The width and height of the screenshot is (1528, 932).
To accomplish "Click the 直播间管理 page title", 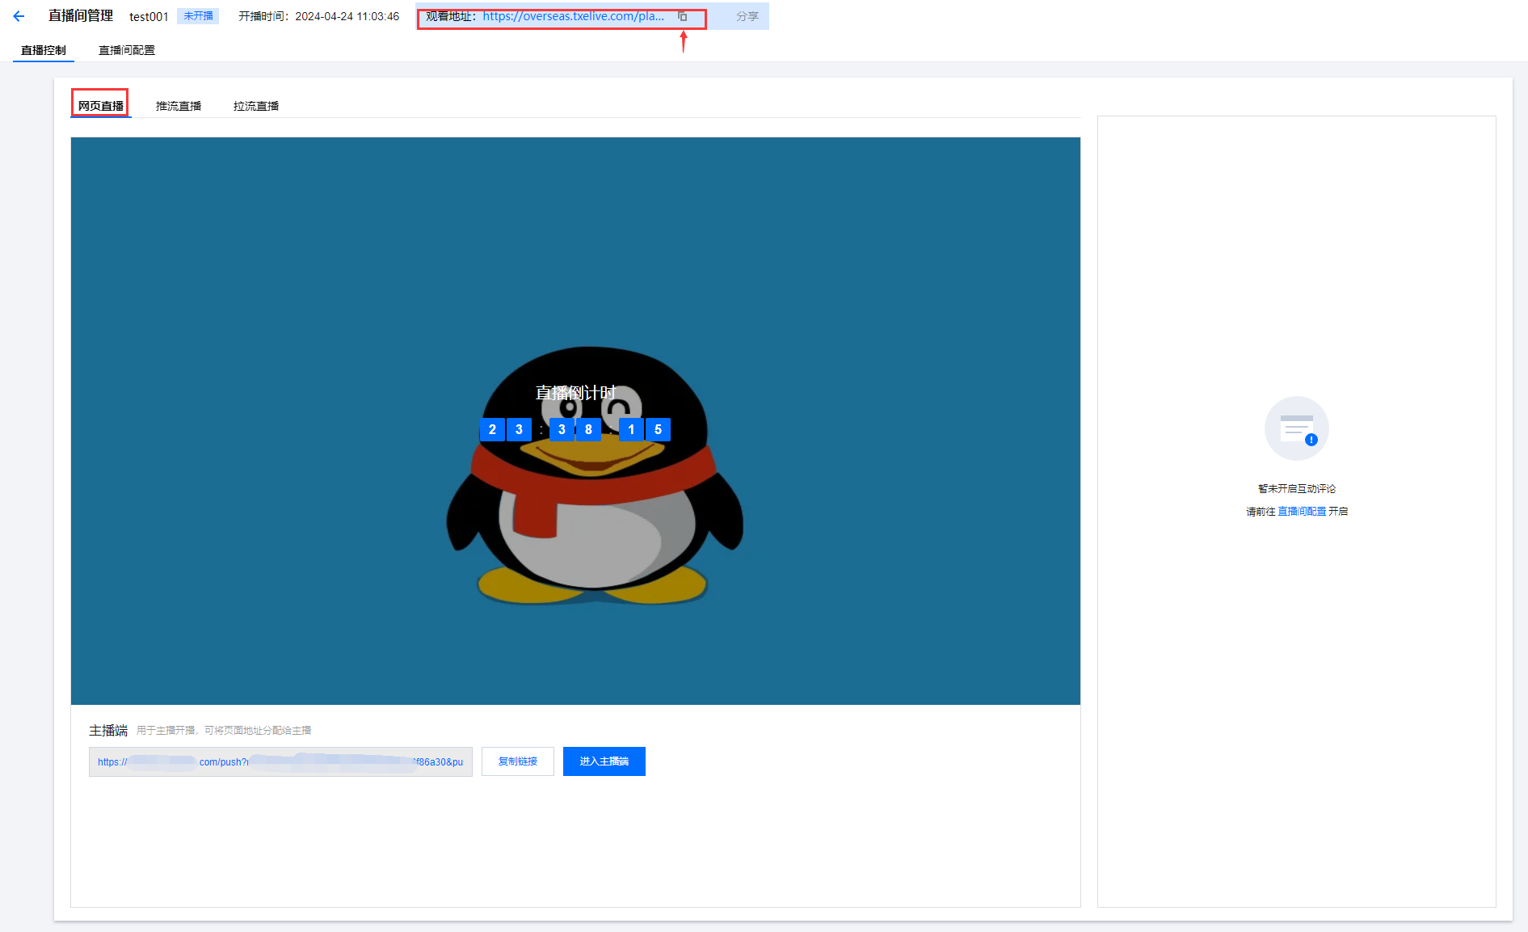I will (x=81, y=16).
